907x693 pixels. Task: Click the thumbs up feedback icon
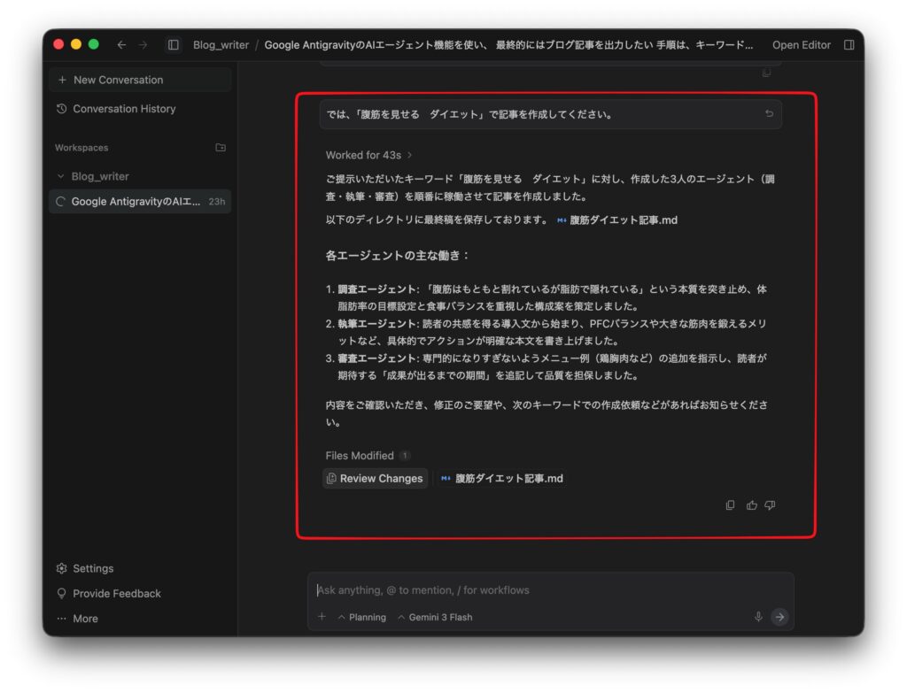point(752,505)
